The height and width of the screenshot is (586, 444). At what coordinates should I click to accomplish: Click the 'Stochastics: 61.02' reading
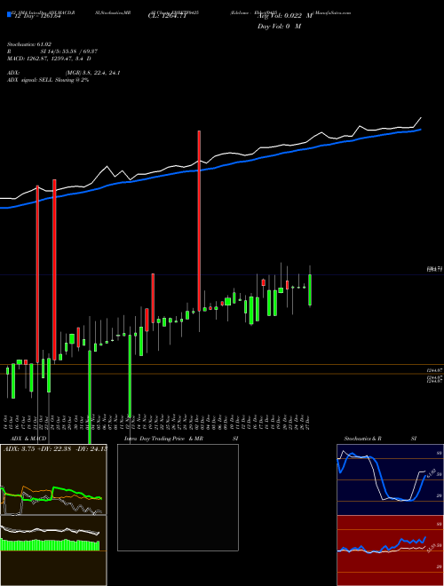point(29,44)
